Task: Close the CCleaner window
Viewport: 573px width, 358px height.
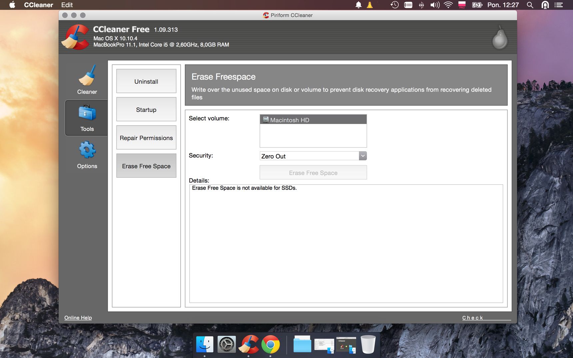Action: (65, 15)
